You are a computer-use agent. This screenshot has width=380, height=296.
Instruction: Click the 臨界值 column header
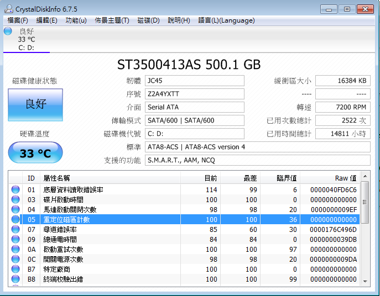coord(280,178)
